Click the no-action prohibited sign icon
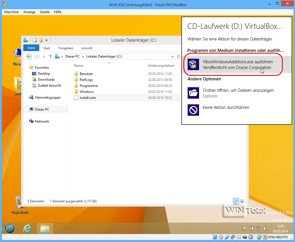This screenshot has width=295, height=242. pyautogui.click(x=193, y=110)
